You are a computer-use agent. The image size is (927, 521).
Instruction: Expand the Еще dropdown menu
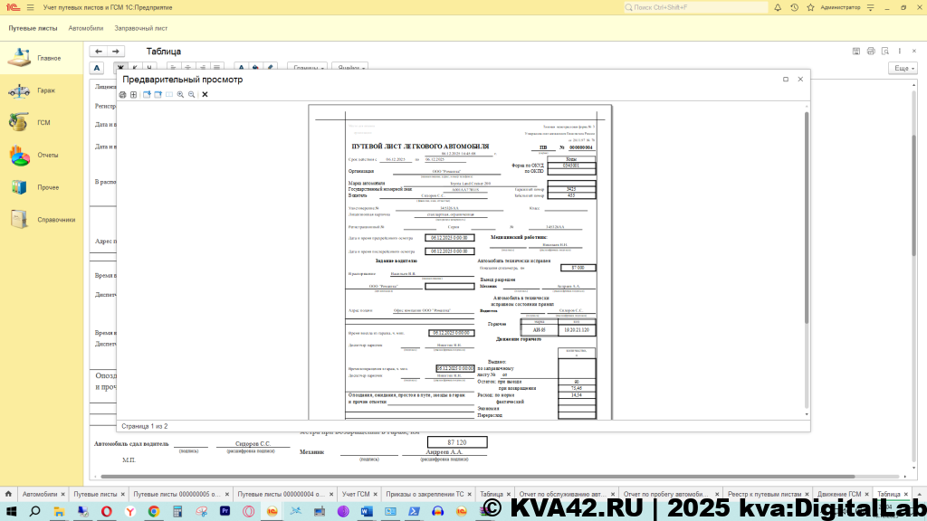tap(903, 68)
